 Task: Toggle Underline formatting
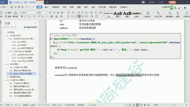[x=29, y=16]
